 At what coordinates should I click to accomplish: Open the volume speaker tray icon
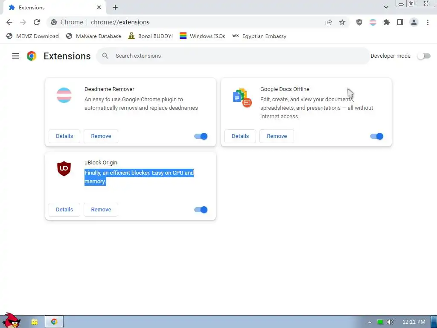tap(390, 322)
